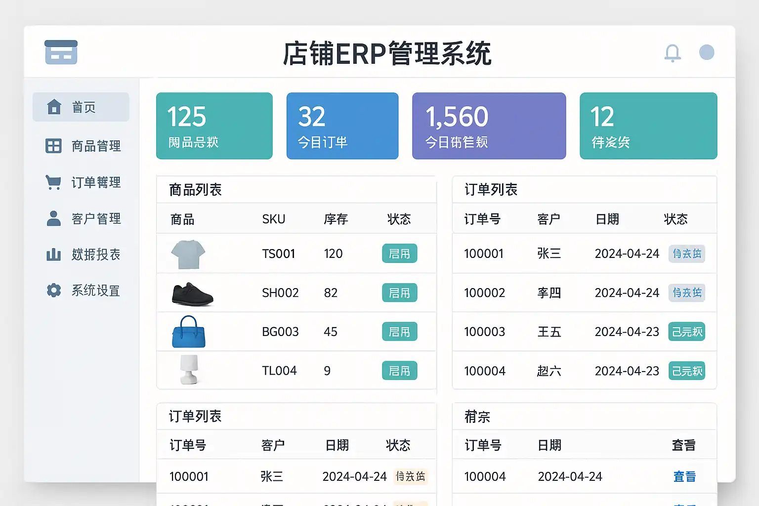Click the gray T-shirt product thumbnail

point(188,254)
